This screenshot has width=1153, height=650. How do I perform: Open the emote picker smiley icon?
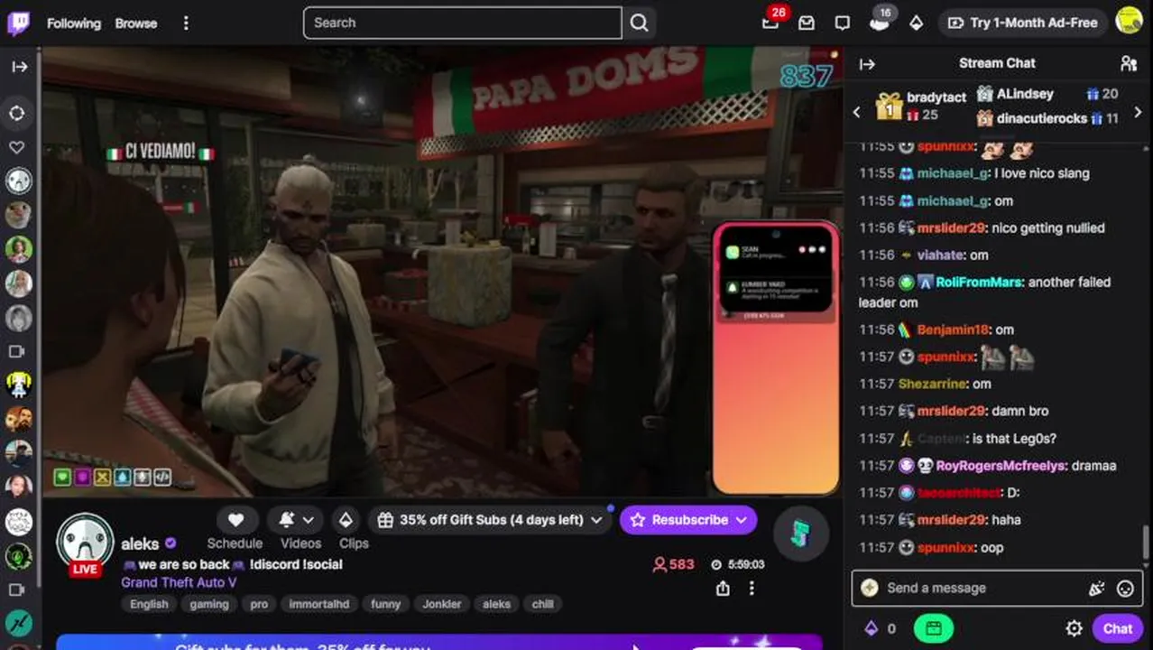1125,589
